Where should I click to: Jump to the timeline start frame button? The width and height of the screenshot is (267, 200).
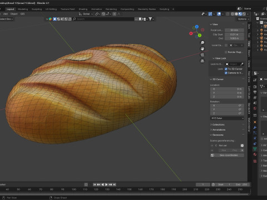click(95, 184)
